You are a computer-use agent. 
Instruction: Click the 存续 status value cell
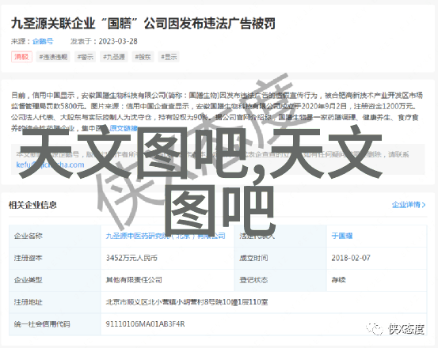(x=376, y=280)
